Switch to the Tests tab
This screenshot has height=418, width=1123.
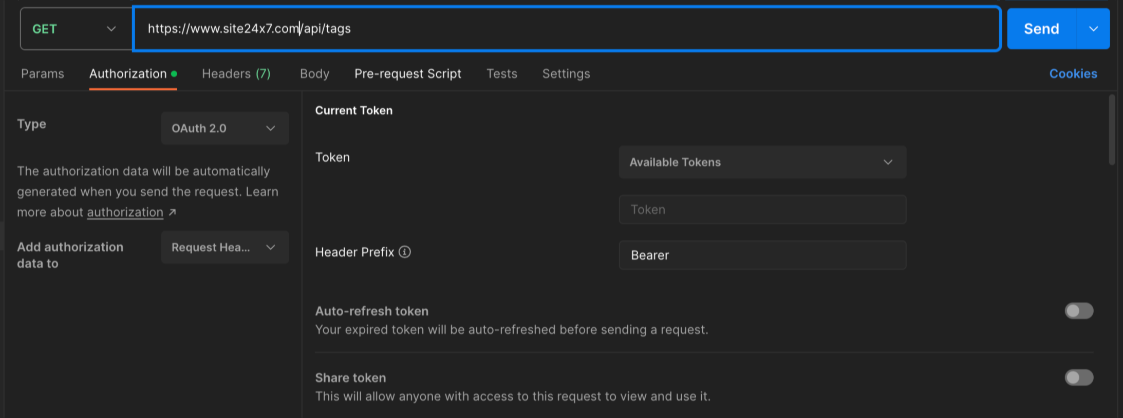[501, 74]
